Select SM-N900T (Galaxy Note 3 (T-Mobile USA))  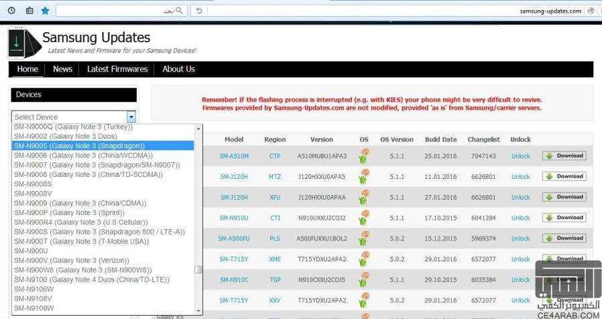click(103, 241)
